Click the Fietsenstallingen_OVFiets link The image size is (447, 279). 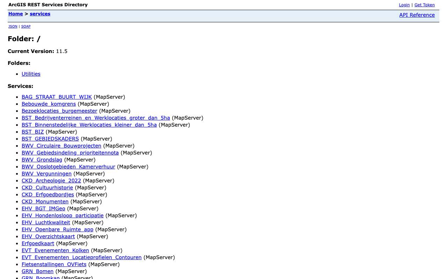coord(54,264)
